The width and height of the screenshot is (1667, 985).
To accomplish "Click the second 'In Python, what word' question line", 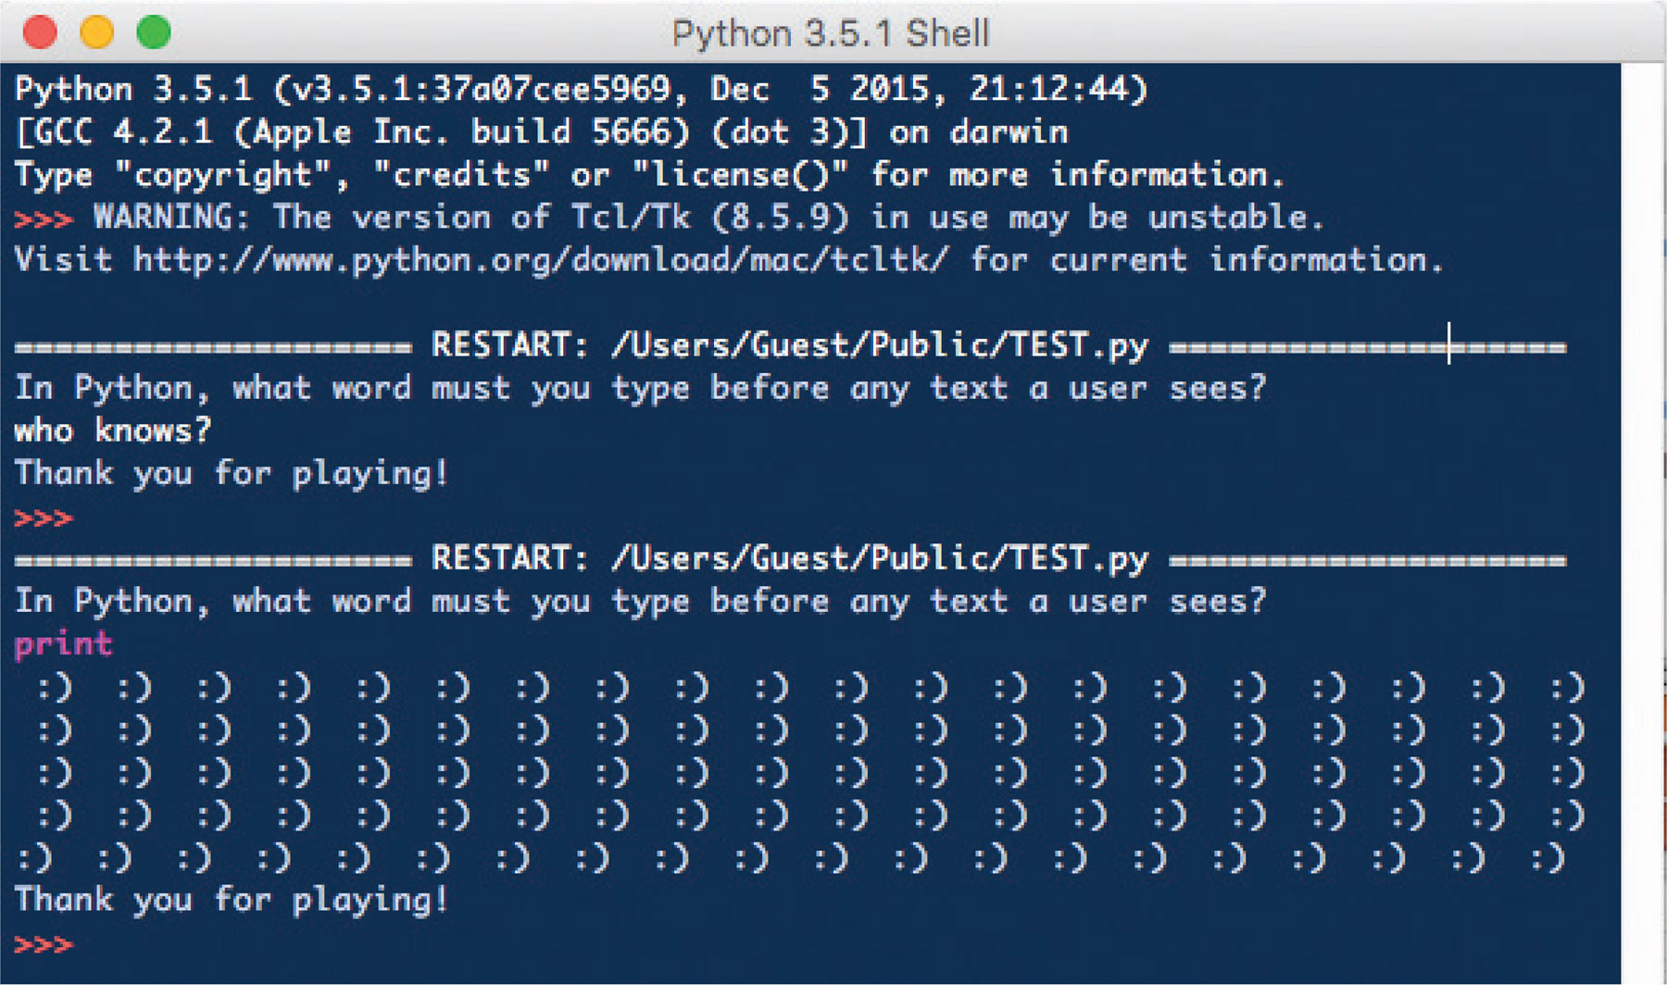I will 640,602.
